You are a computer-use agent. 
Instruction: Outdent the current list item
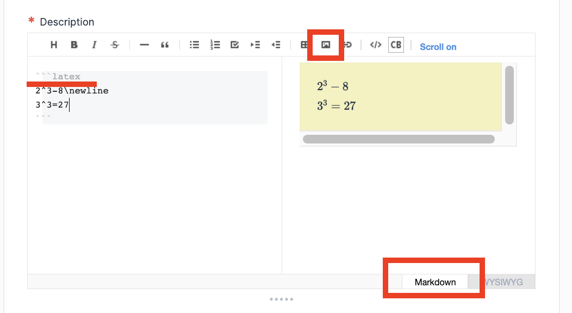pos(276,45)
